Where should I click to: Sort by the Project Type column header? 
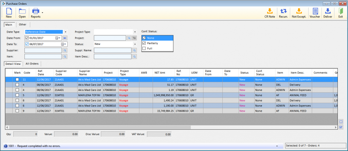click(x=128, y=73)
